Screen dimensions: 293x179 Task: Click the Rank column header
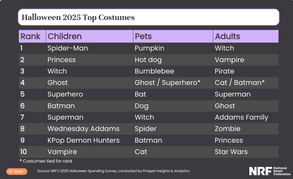[x=30, y=37]
